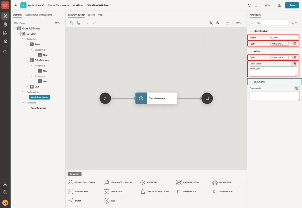Switch to the Workflow tab
The image size is (302, 208).
(x=17, y=15)
